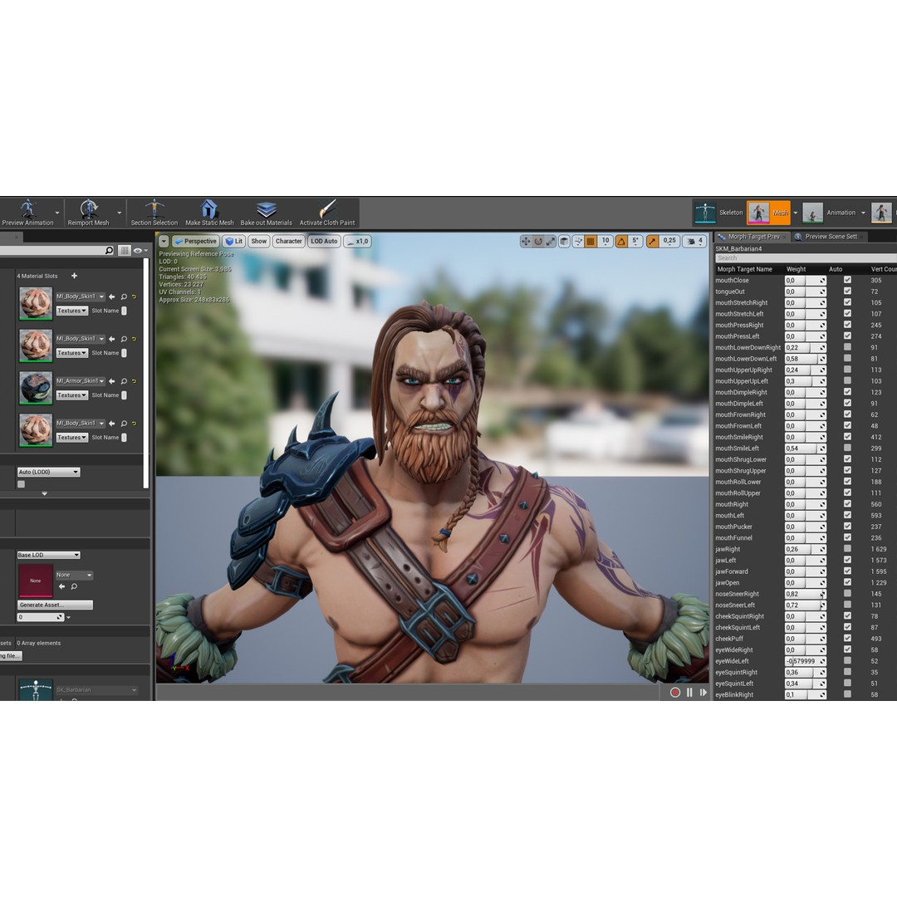Step forward one frame in preview

(x=703, y=692)
